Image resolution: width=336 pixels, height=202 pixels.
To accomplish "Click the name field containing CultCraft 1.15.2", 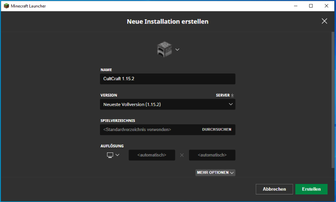I will coord(168,79).
